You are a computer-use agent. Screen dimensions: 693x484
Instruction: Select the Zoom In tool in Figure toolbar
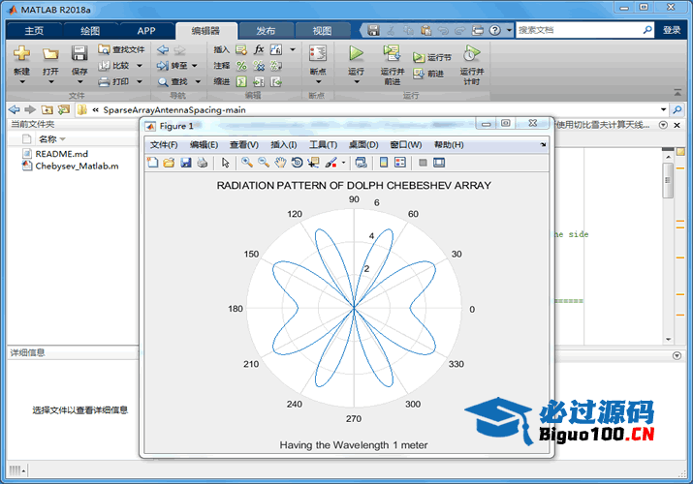point(247,163)
